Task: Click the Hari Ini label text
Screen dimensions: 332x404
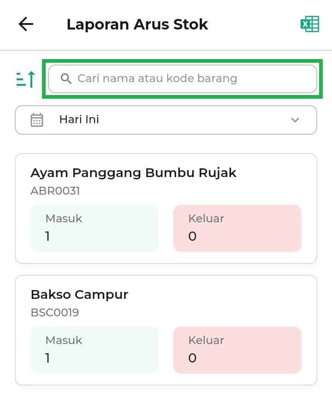Action: coord(79,120)
